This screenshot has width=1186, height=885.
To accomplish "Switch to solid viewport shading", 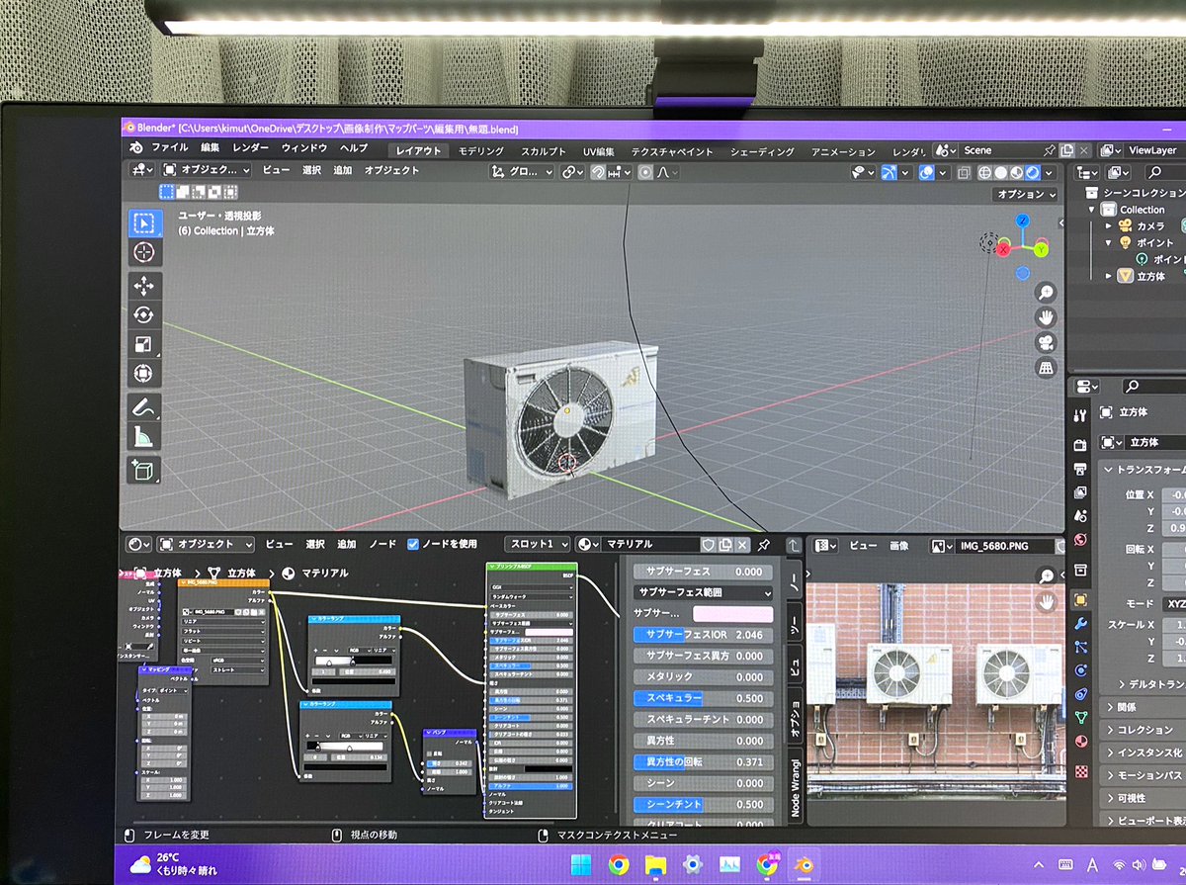I will 1001,173.
